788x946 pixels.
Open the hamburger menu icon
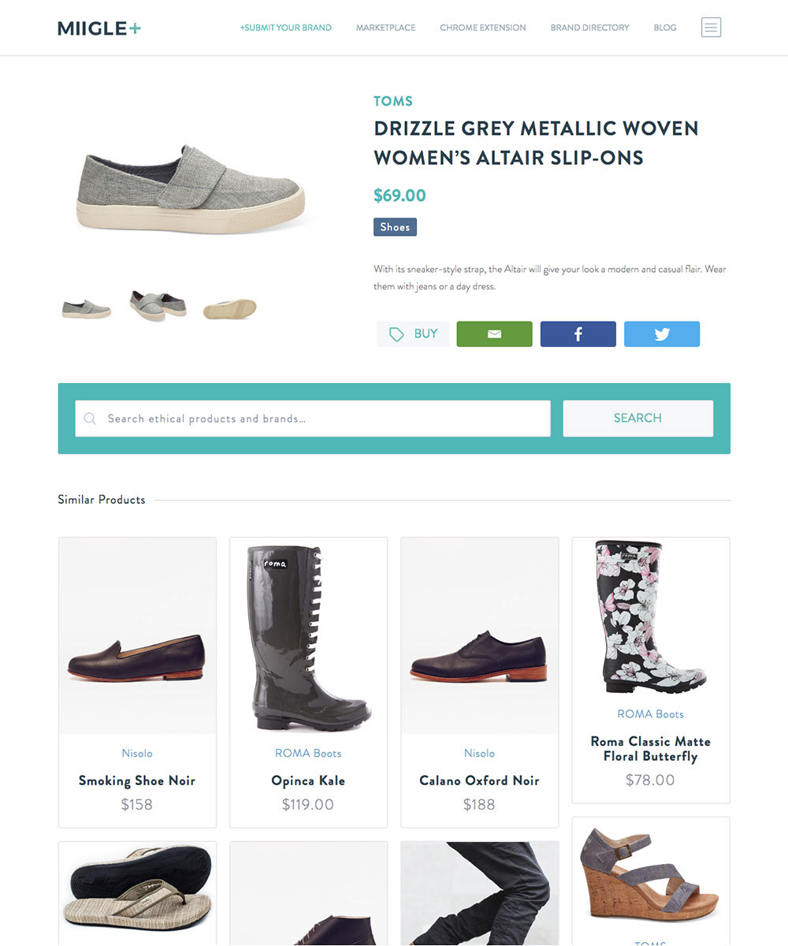(711, 28)
